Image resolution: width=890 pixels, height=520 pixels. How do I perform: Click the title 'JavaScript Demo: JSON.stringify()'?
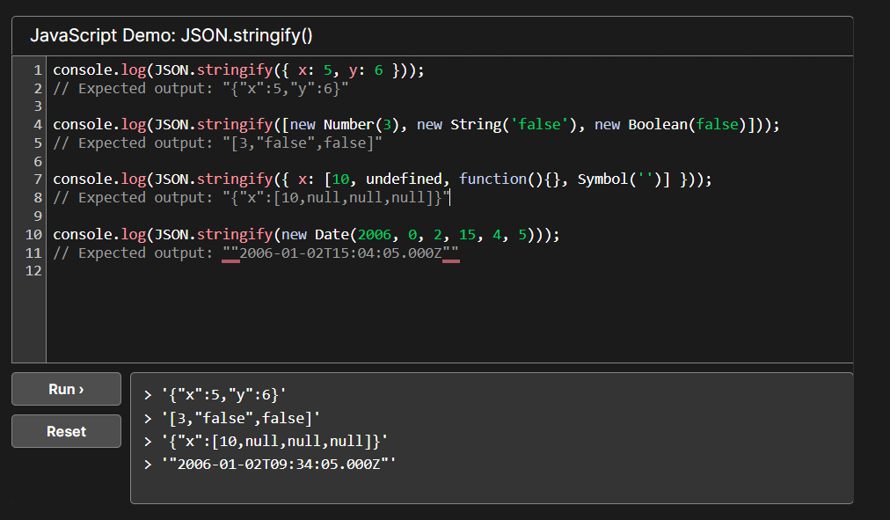(171, 36)
